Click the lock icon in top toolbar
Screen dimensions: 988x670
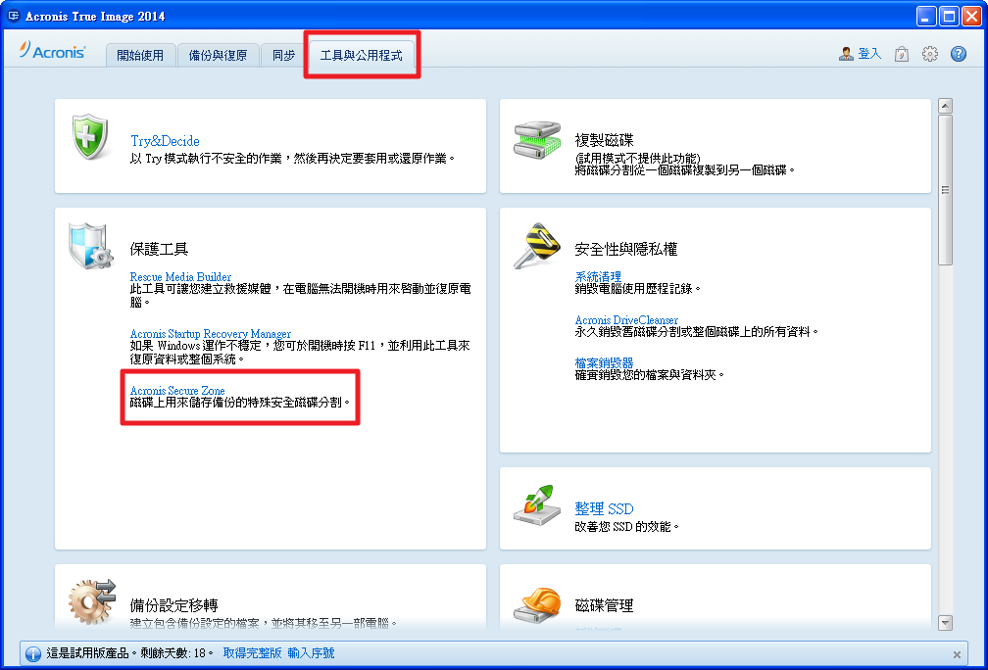click(x=902, y=55)
